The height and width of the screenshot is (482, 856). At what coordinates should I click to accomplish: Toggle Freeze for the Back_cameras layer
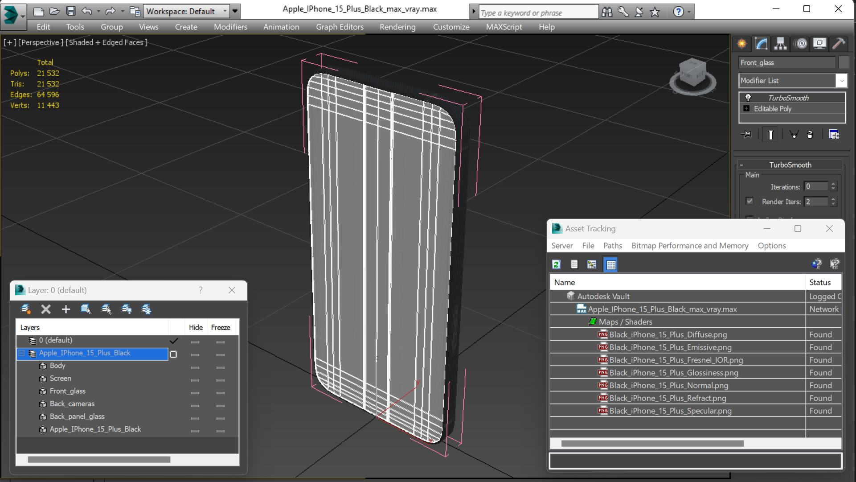click(x=221, y=406)
